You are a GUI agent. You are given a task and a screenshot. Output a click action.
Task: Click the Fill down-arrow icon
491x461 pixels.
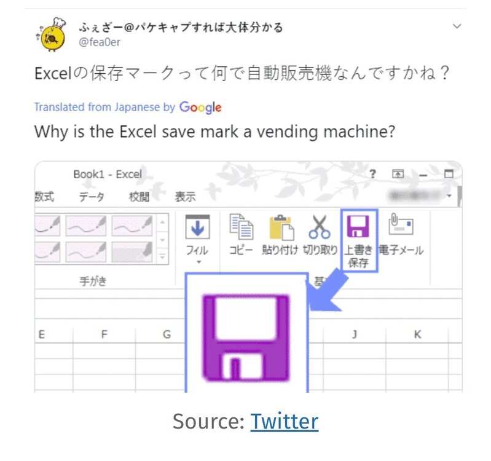(197, 227)
